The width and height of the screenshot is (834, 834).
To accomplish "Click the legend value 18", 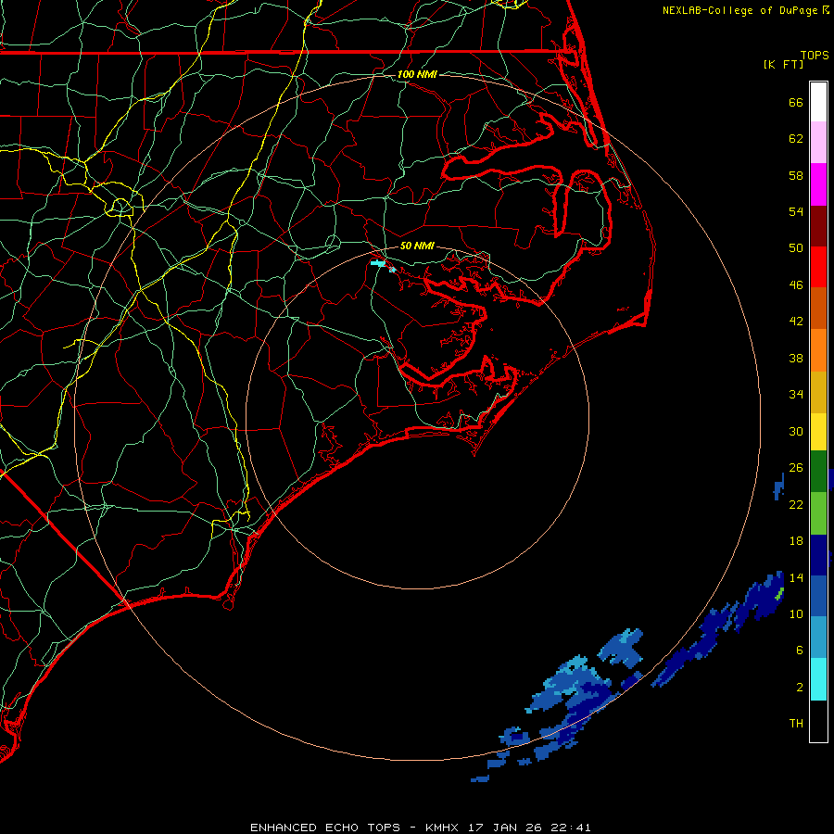I will [x=796, y=541].
